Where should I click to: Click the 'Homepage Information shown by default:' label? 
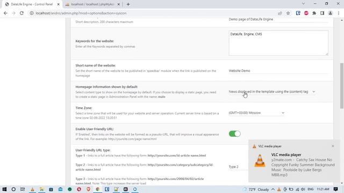tap(106, 87)
